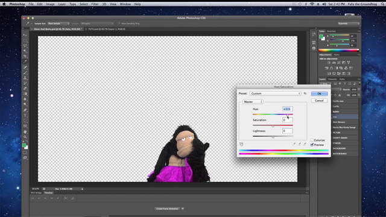Click Cancel in Hue/Saturation dialog
386x217 pixels.
point(319,101)
